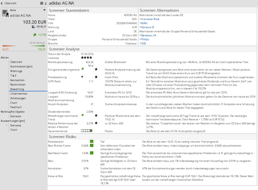Viewport: 258px width, 190px height.
Task: Click the Aktie document certificate icon
Action: [x=5, y=13]
